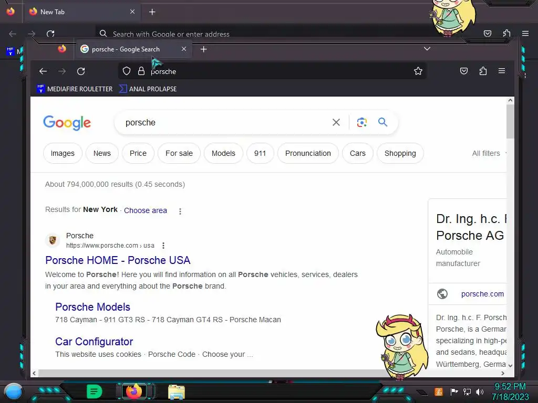
Task: Save to Pocket in front window
Action: pos(464,71)
